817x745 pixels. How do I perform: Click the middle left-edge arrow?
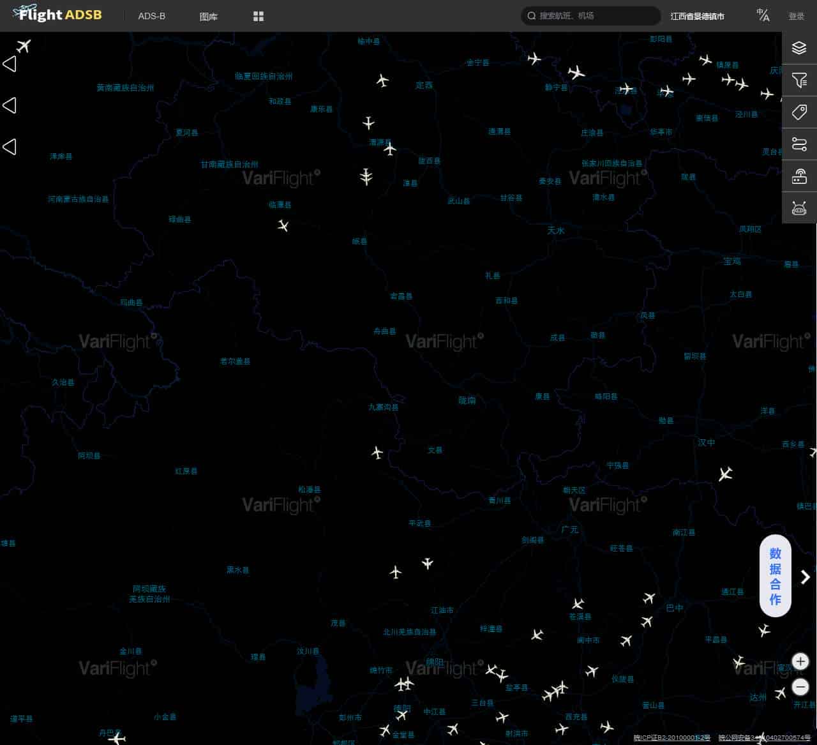[x=10, y=105]
